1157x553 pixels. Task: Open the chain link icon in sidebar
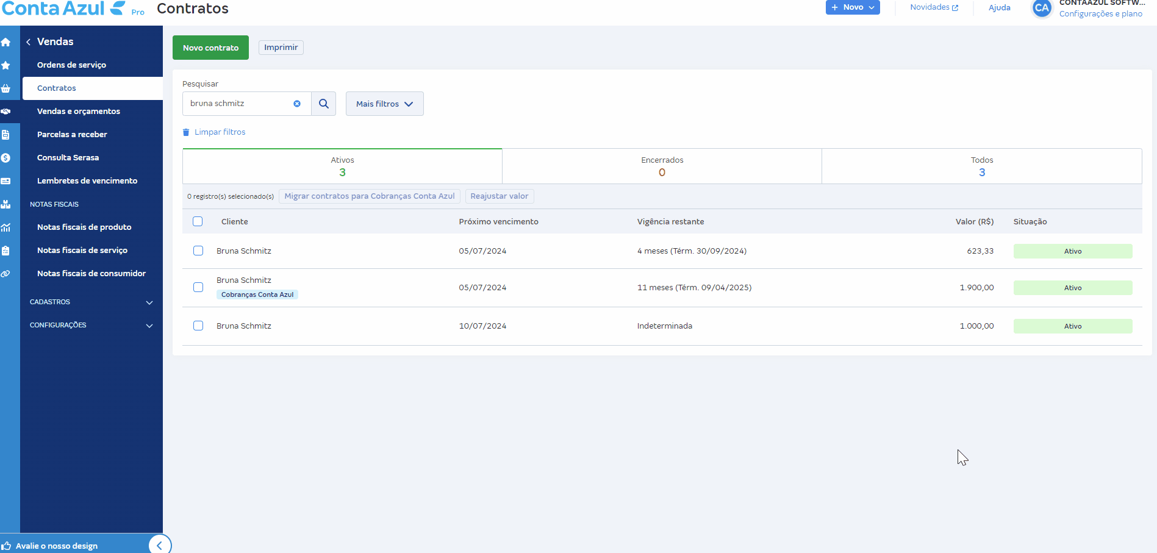click(5, 274)
